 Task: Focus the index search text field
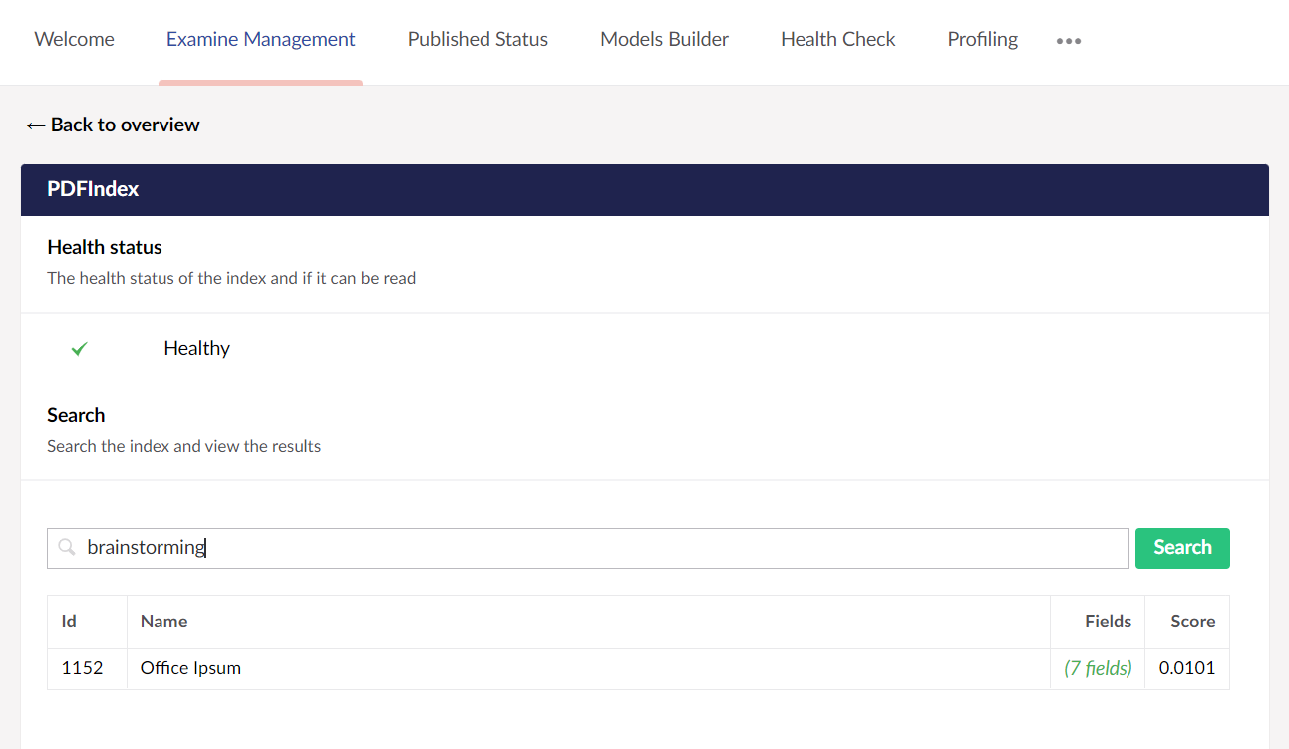[598, 548]
